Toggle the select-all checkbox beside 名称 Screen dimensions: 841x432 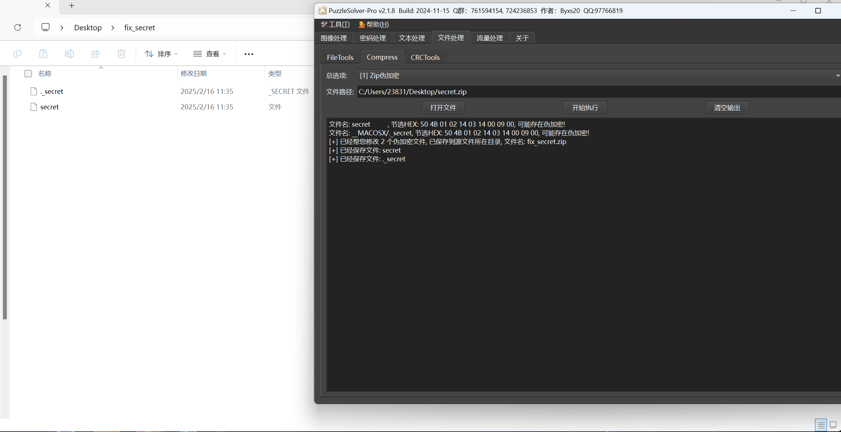28,74
